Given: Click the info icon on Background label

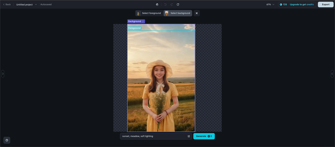Looking at the screenshot, I should coord(143,21).
